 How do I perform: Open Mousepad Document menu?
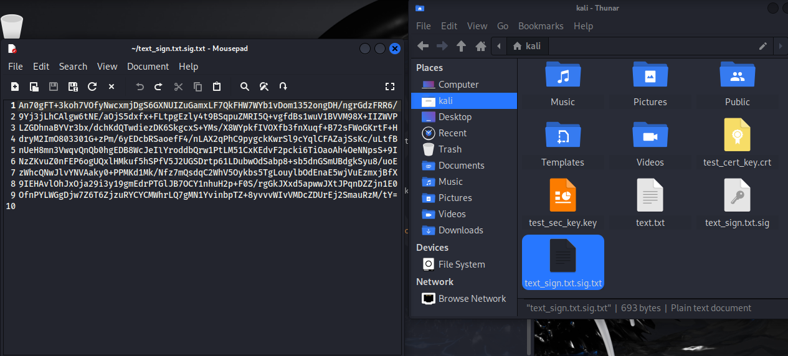(x=148, y=67)
